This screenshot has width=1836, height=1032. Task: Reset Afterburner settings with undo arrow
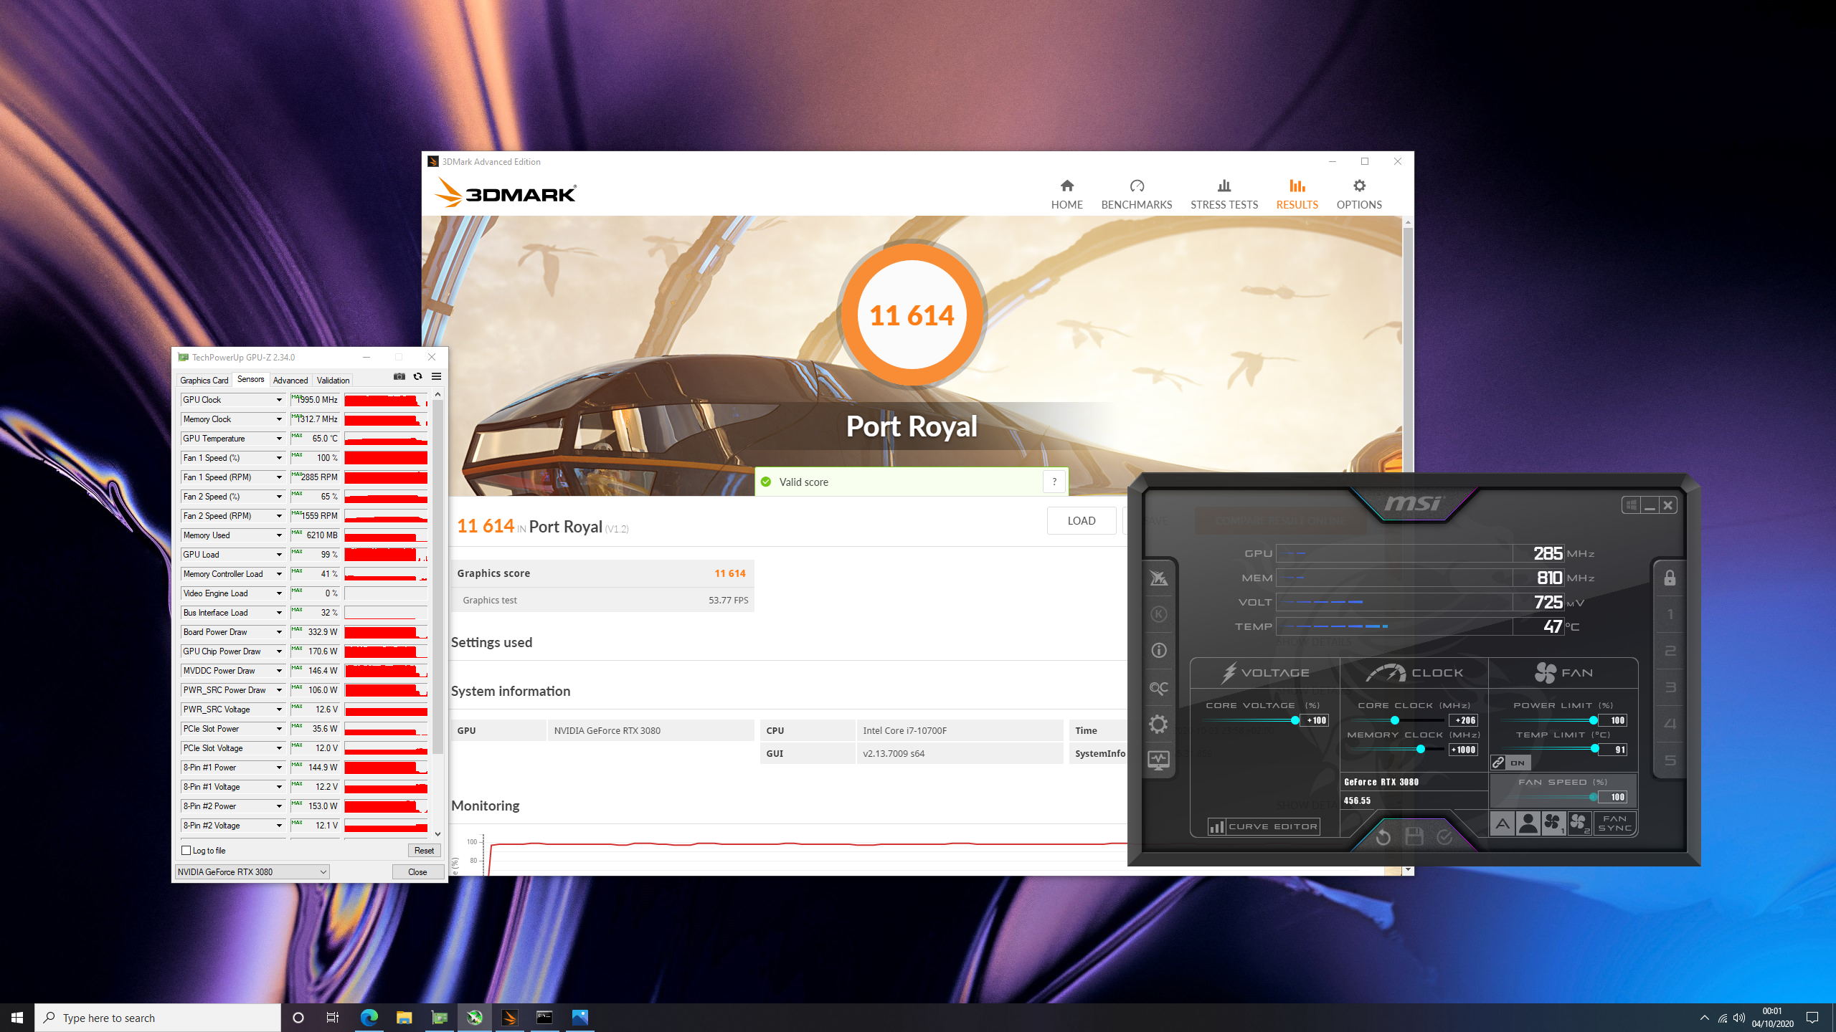1383,836
